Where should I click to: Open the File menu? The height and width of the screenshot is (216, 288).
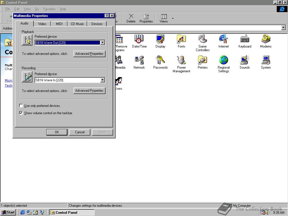[x=8, y=9]
